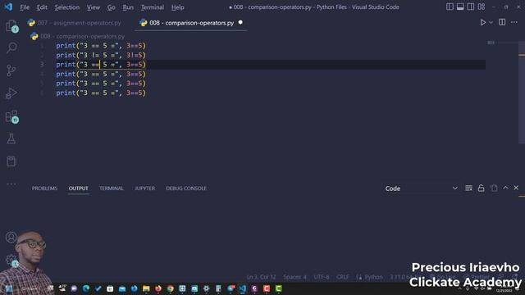
Task: Click the editor vertical scrollbar
Action: click(522, 92)
